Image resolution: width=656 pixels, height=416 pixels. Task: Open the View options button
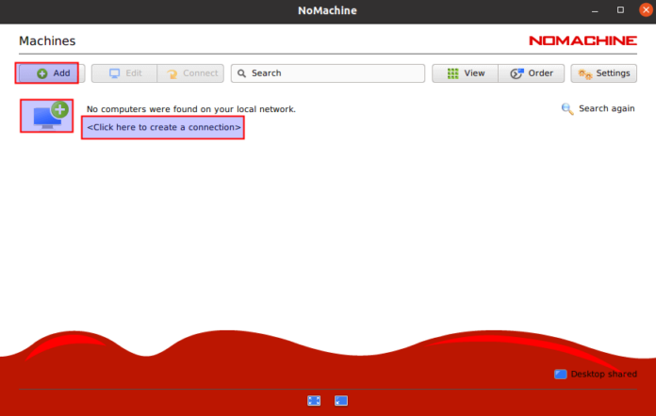(466, 73)
